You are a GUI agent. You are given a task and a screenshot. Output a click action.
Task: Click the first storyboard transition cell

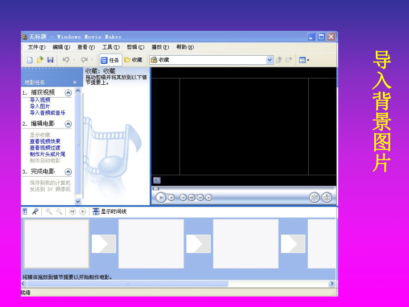click(104, 244)
